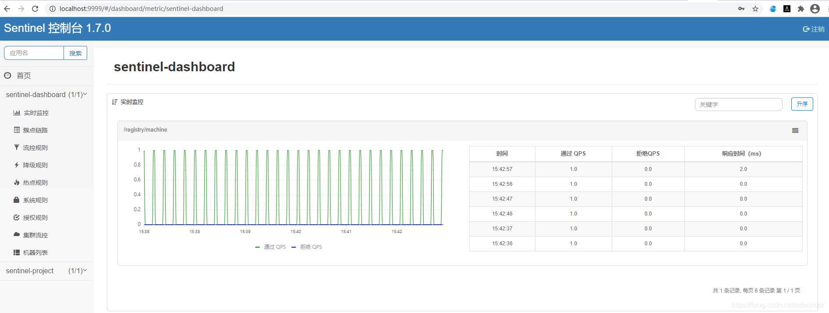Click the sort icon beside 实时监控 heading
The width and height of the screenshot is (829, 313).
pyautogui.click(x=114, y=102)
